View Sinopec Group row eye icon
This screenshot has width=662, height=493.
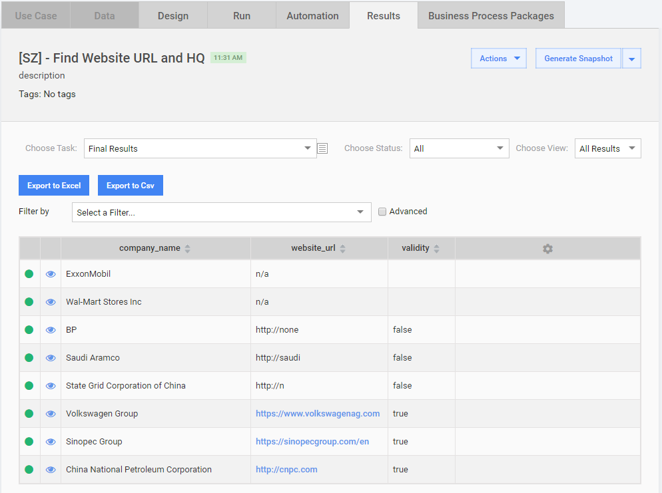click(51, 442)
